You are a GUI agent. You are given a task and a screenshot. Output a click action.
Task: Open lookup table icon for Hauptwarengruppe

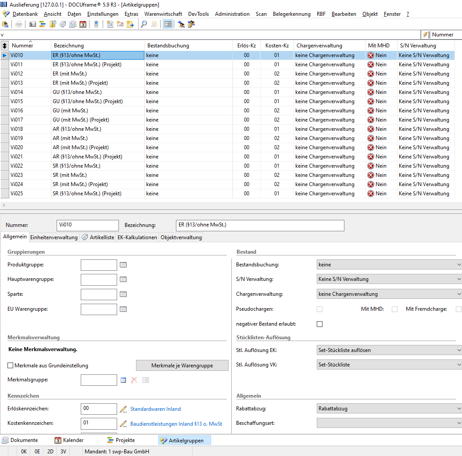point(123,279)
